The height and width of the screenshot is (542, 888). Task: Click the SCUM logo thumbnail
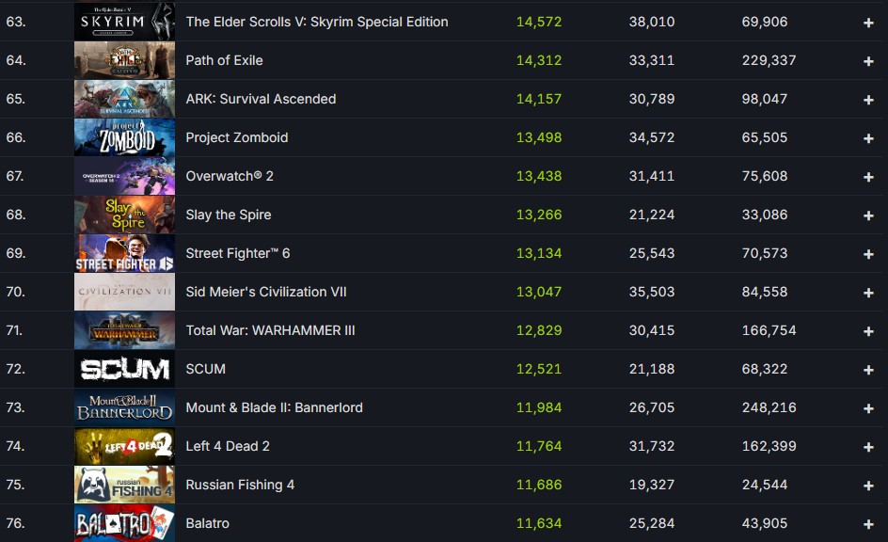tap(124, 369)
